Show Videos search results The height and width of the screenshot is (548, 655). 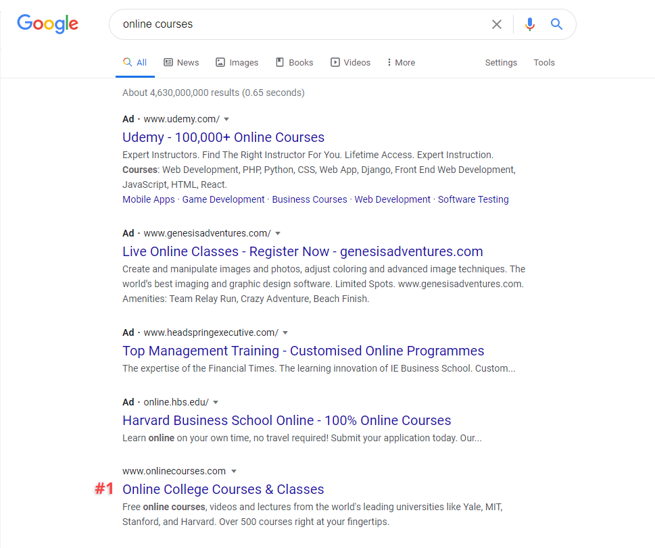click(x=350, y=63)
